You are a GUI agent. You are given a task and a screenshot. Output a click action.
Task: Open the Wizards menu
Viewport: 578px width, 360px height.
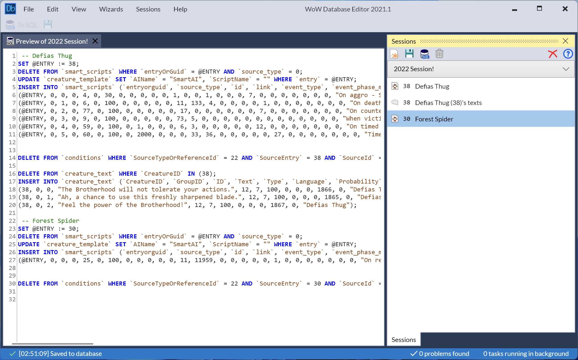point(111,9)
